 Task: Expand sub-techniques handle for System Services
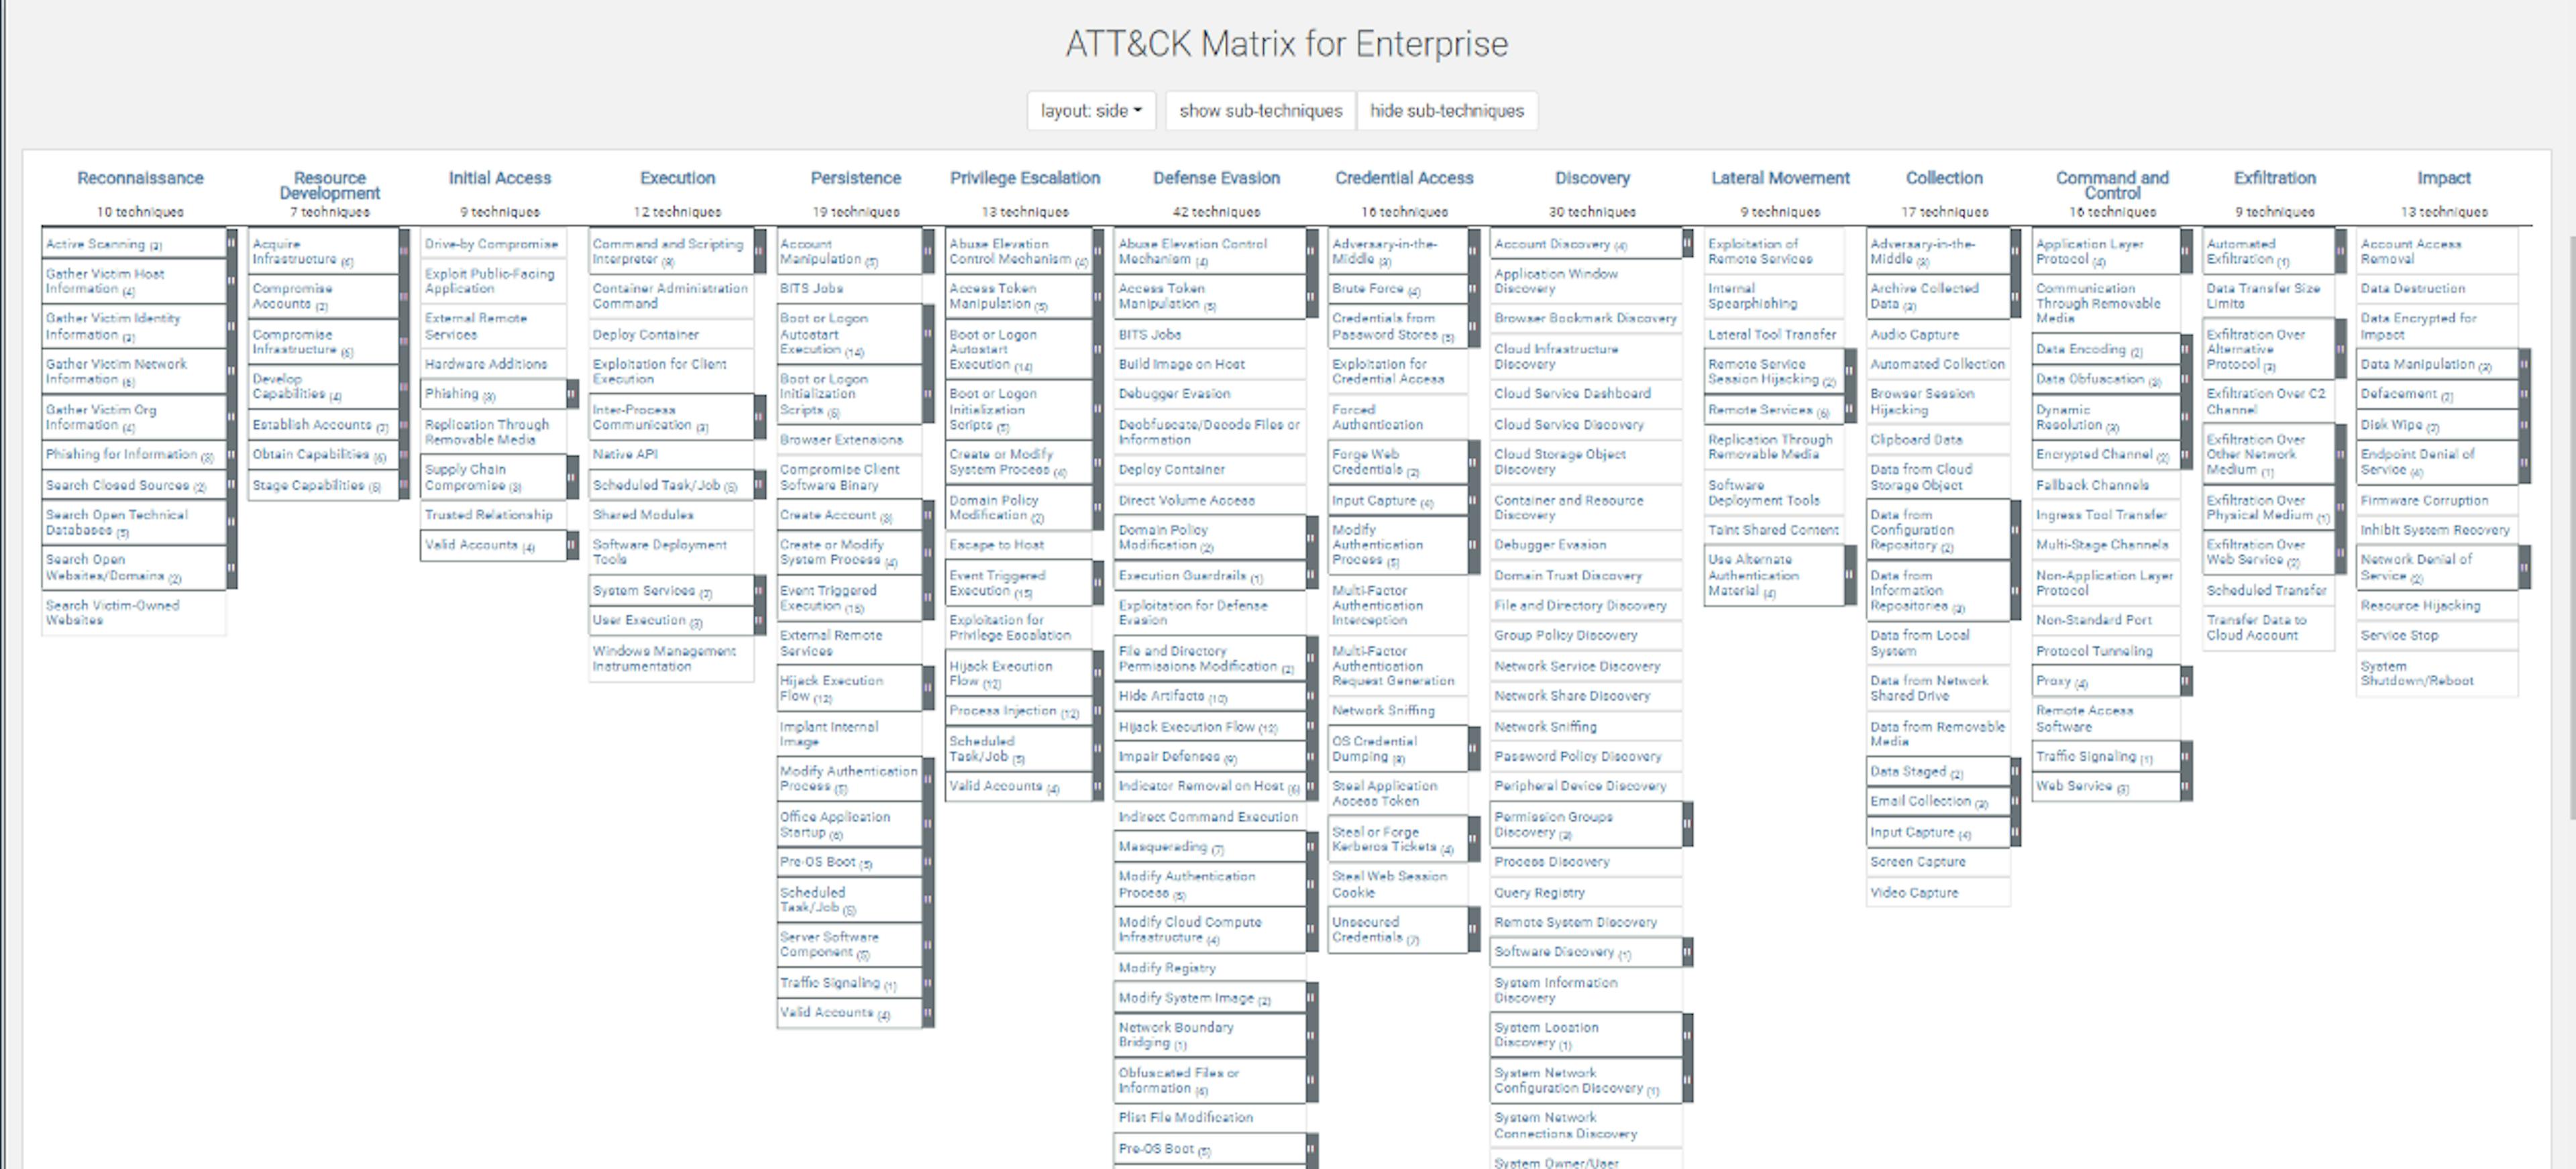[x=760, y=591]
